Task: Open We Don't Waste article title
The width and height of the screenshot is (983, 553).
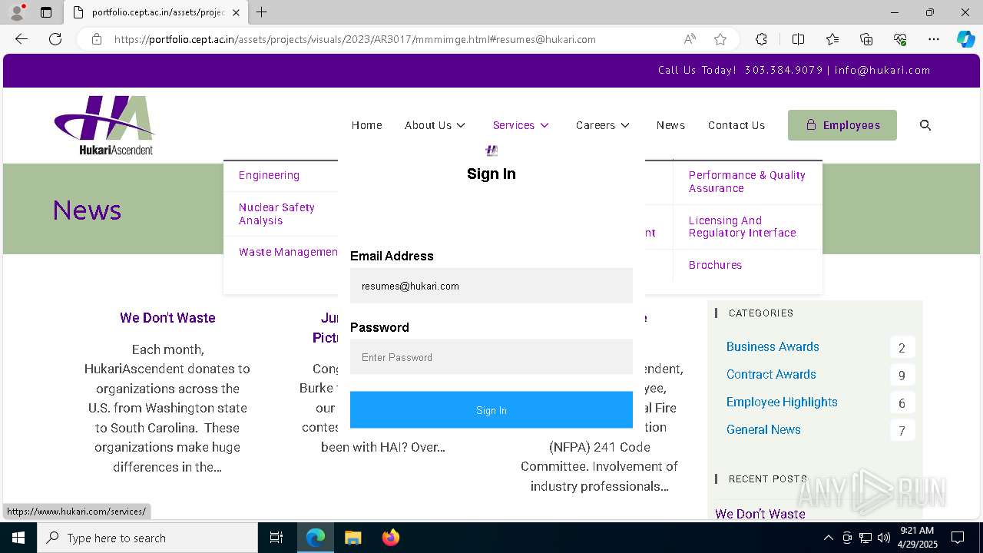Action: 167,318
